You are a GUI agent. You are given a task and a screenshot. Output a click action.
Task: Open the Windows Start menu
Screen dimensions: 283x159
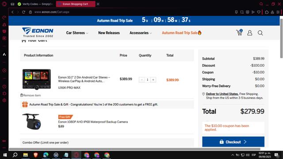click(5, 155)
